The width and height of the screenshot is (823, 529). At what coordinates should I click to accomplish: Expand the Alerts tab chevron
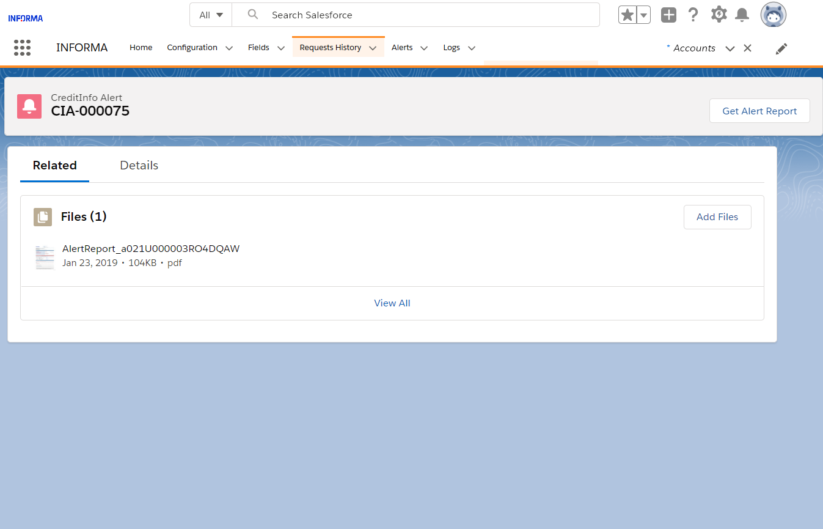(424, 48)
